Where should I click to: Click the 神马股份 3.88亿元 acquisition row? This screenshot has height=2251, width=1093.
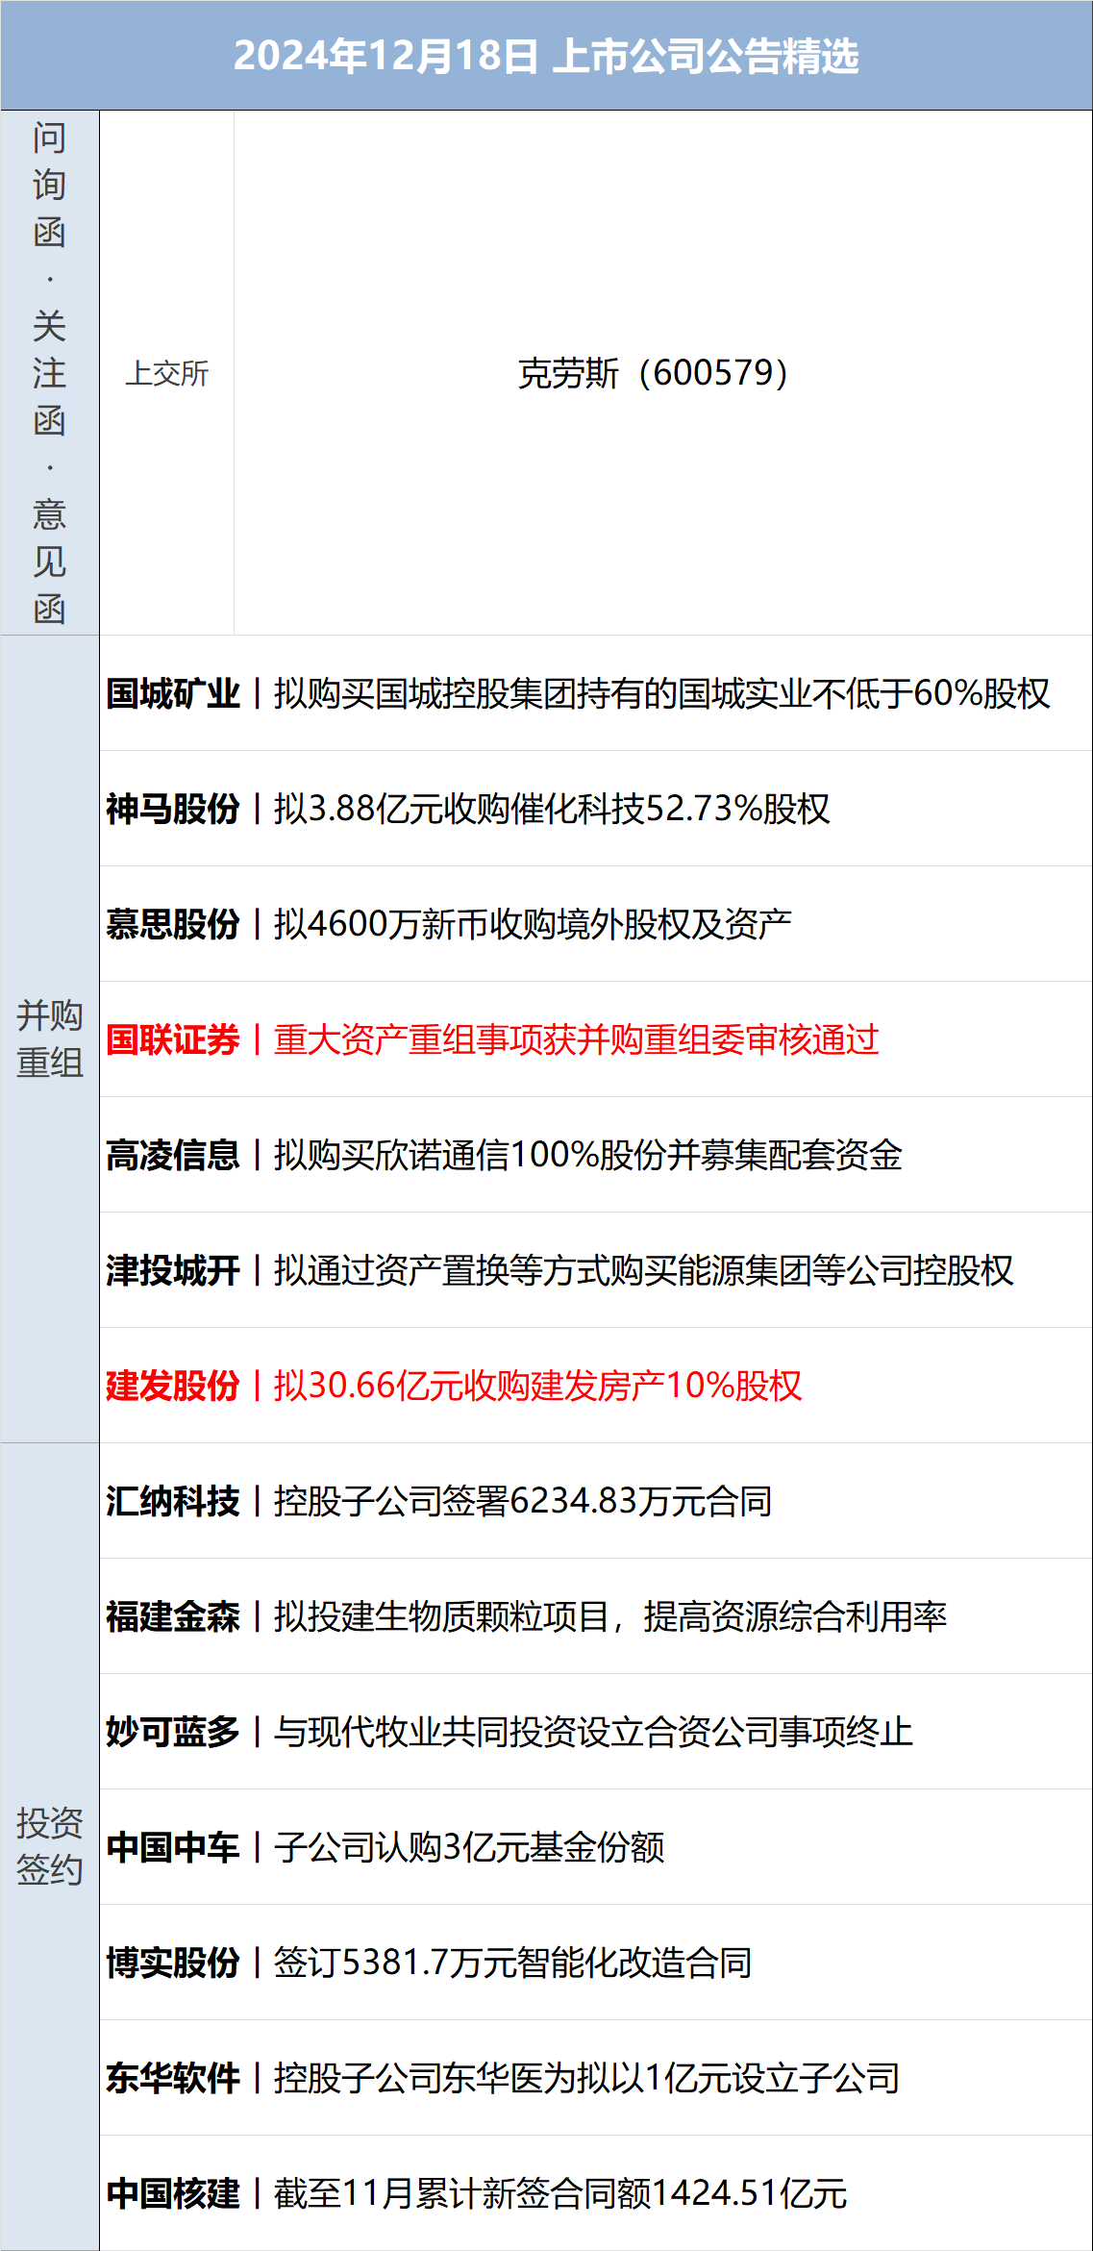pyautogui.click(x=468, y=809)
